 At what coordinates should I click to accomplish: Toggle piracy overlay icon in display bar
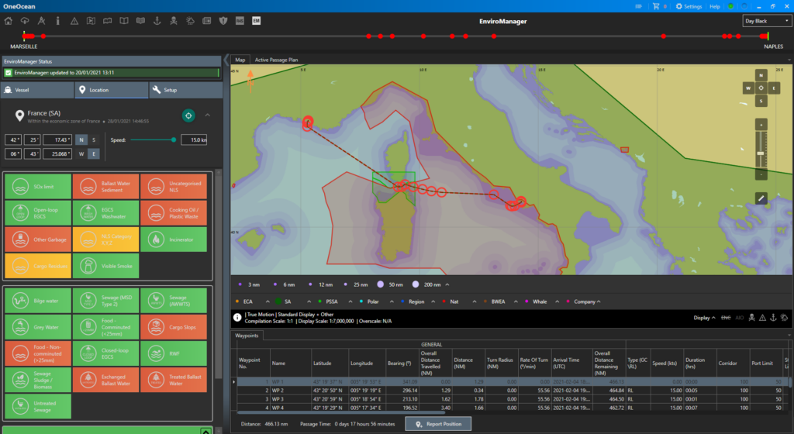point(752,318)
